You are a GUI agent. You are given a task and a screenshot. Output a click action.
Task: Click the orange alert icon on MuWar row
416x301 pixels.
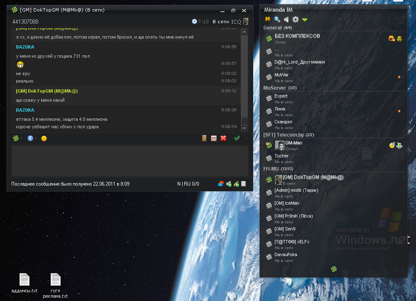coord(399,77)
